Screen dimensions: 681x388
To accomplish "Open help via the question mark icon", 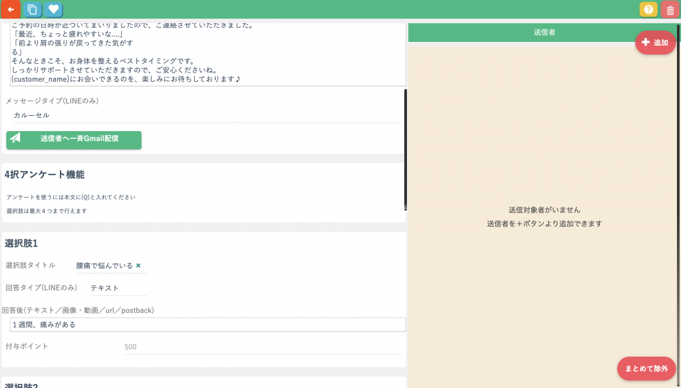I will [648, 9].
